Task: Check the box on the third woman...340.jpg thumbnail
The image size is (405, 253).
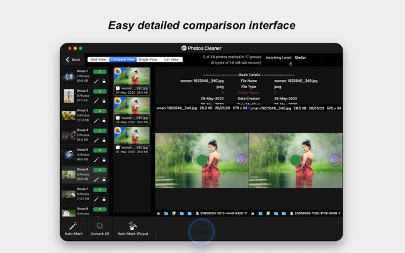Action: tap(118, 148)
